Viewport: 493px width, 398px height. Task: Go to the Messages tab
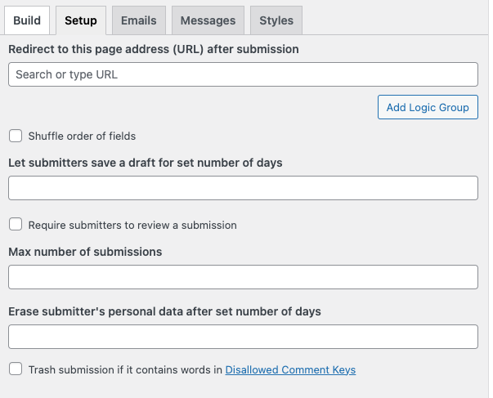coord(208,20)
